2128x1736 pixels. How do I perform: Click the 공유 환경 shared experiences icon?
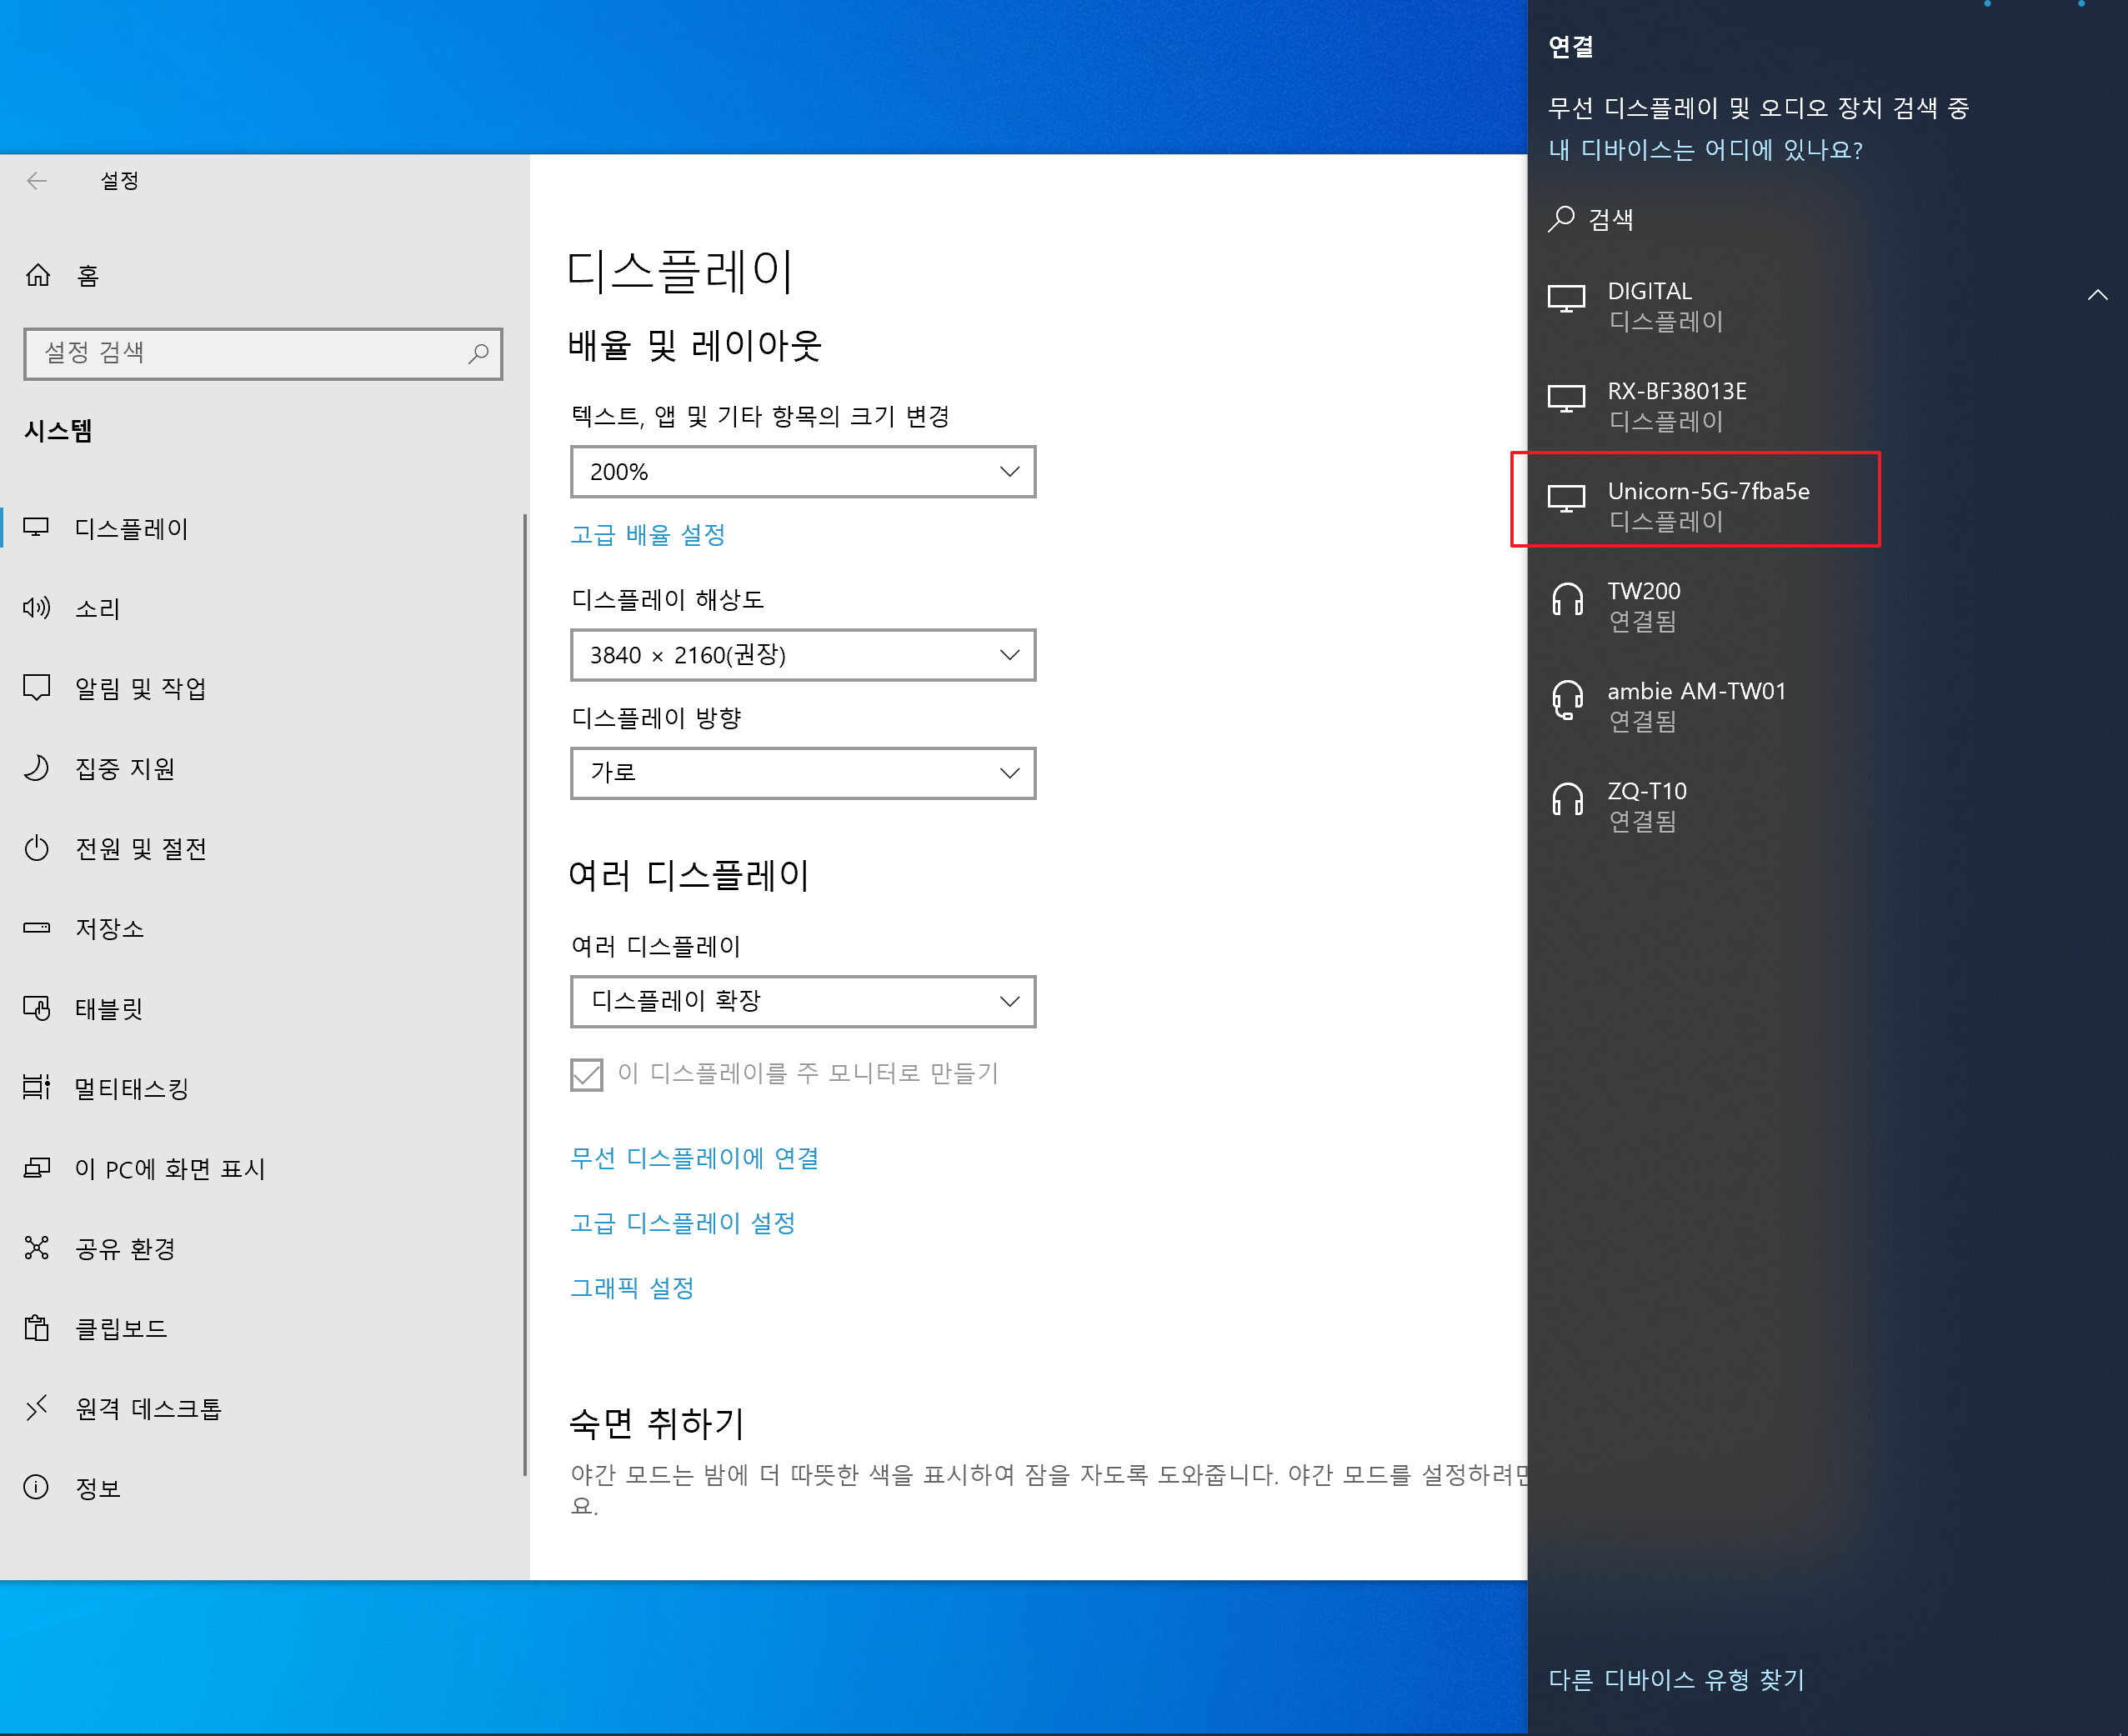click(37, 1248)
